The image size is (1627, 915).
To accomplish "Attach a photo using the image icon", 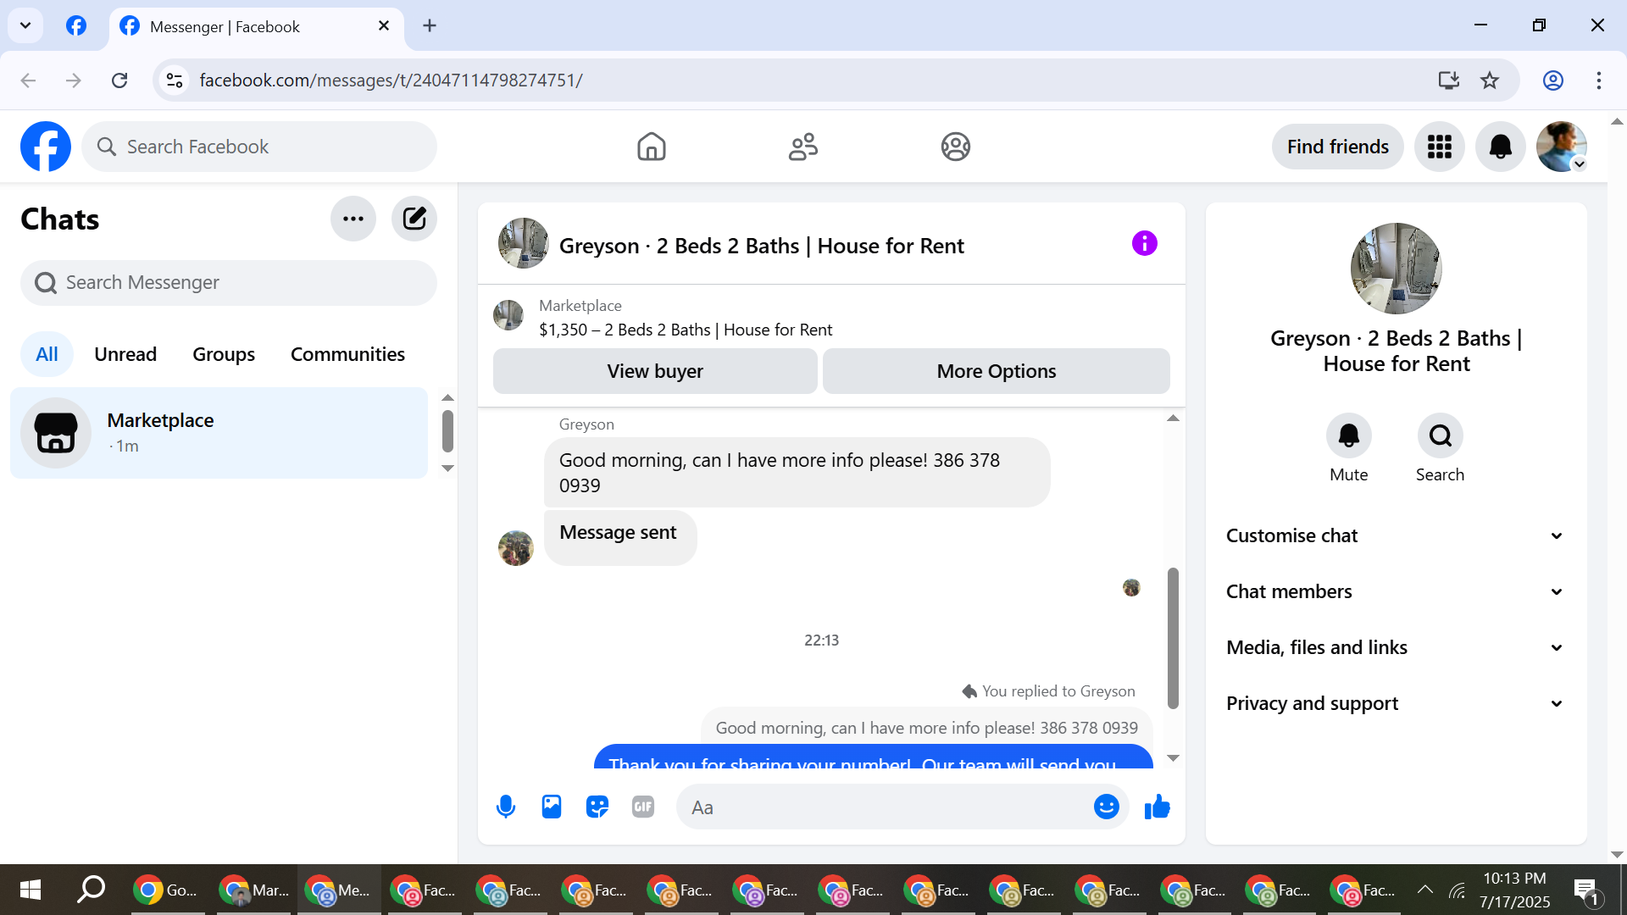I will click(x=552, y=807).
